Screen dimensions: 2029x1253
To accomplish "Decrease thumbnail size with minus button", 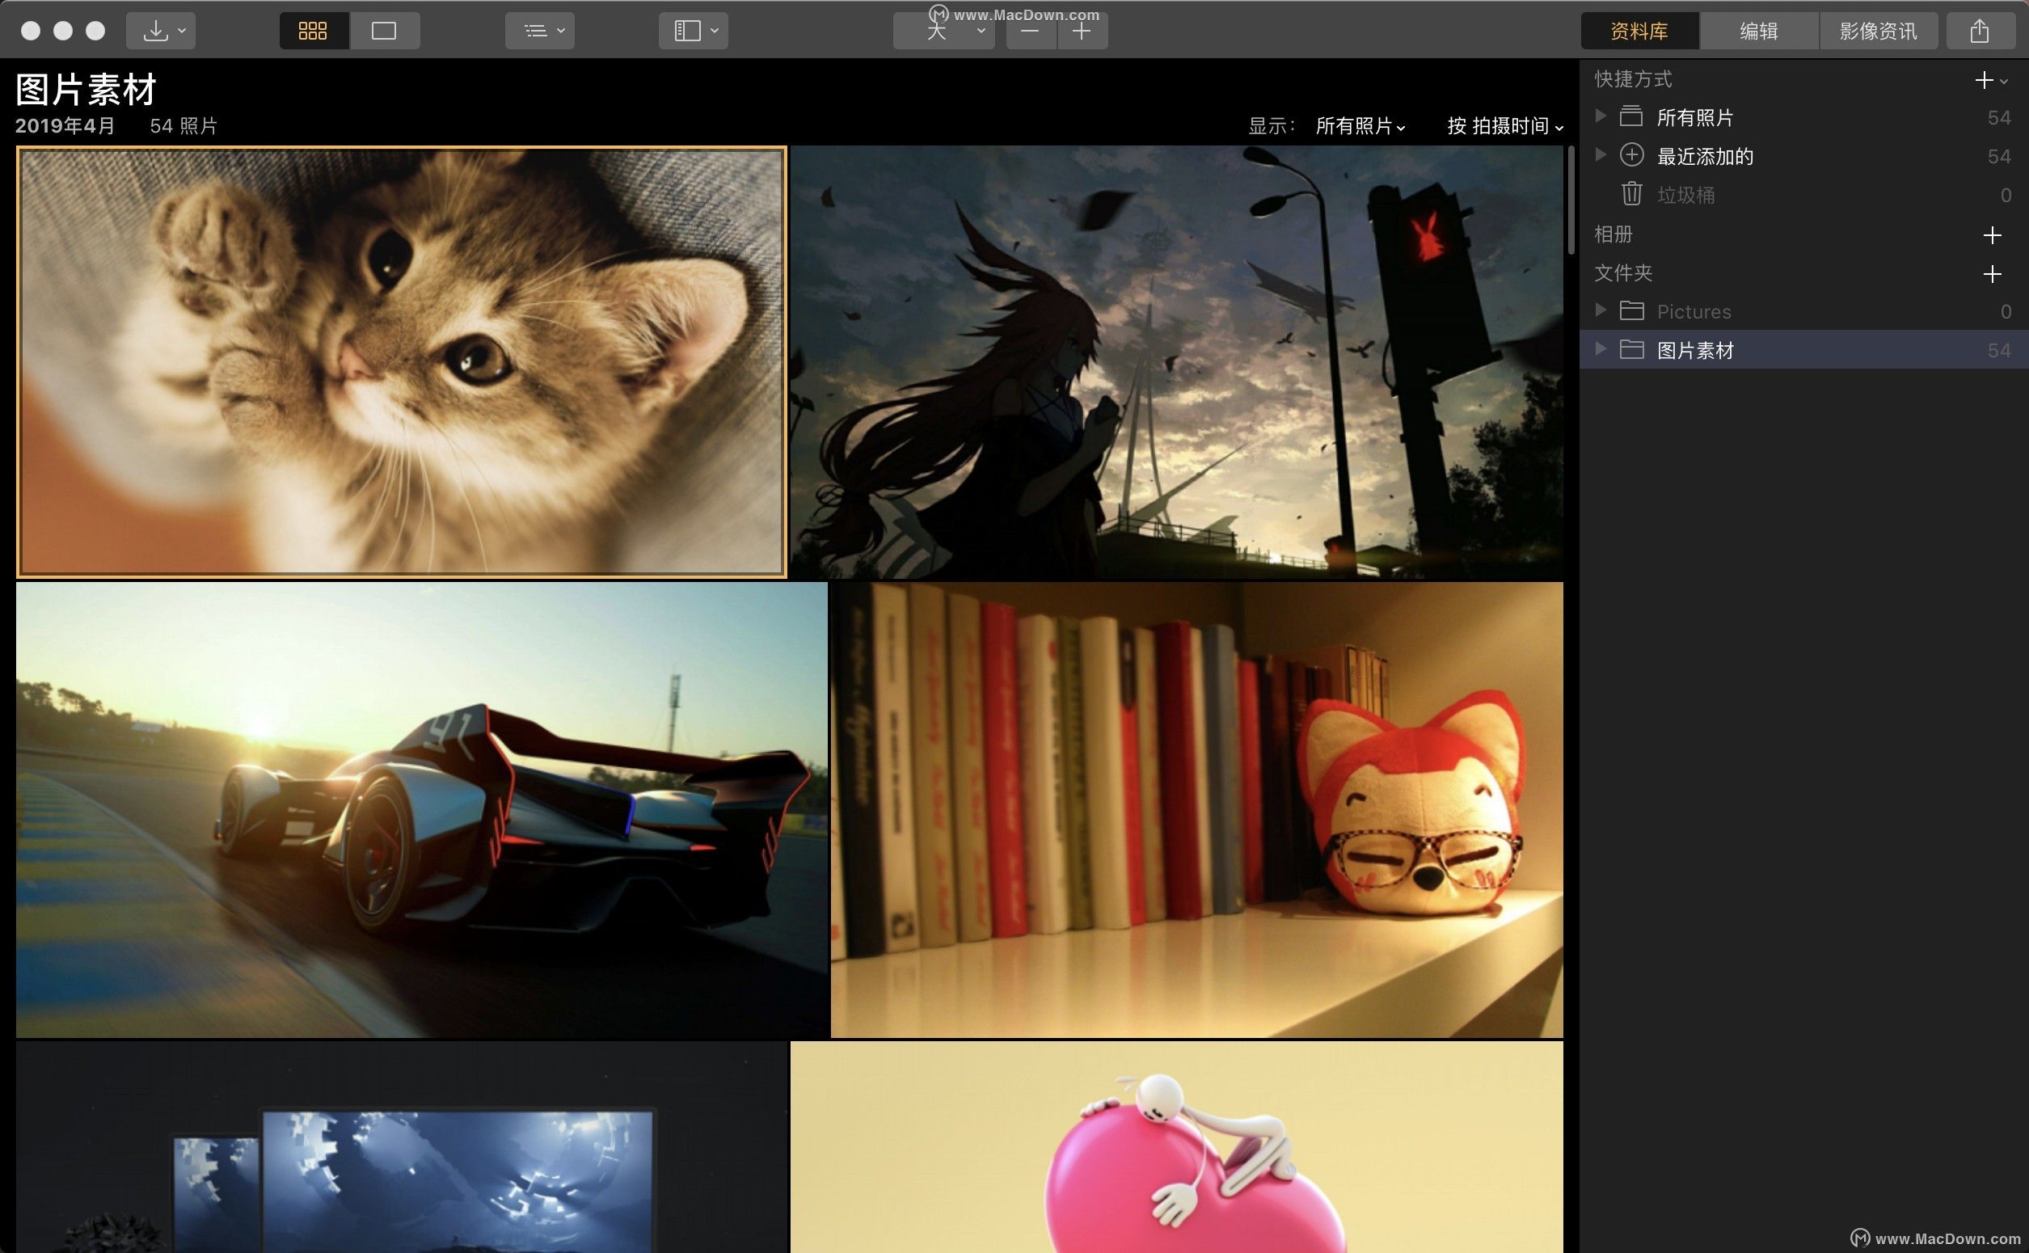I will pyautogui.click(x=1031, y=31).
